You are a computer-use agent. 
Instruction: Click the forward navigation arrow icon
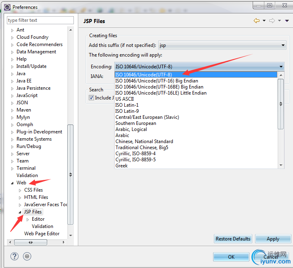pos(272,21)
